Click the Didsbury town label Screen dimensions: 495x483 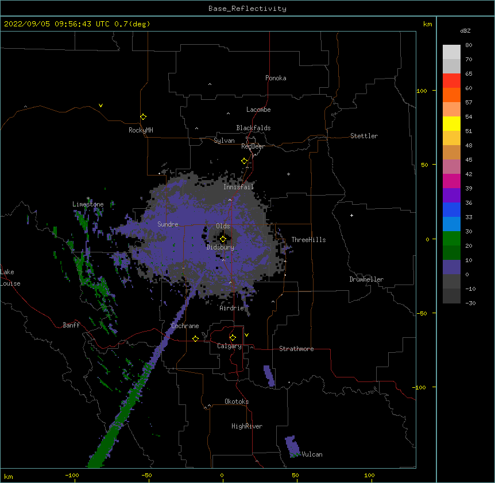coord(221,247)
